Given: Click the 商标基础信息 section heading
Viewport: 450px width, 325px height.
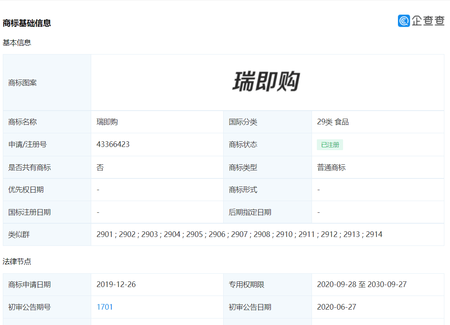Looking at the screenshot, I should (x=27, y=23).
